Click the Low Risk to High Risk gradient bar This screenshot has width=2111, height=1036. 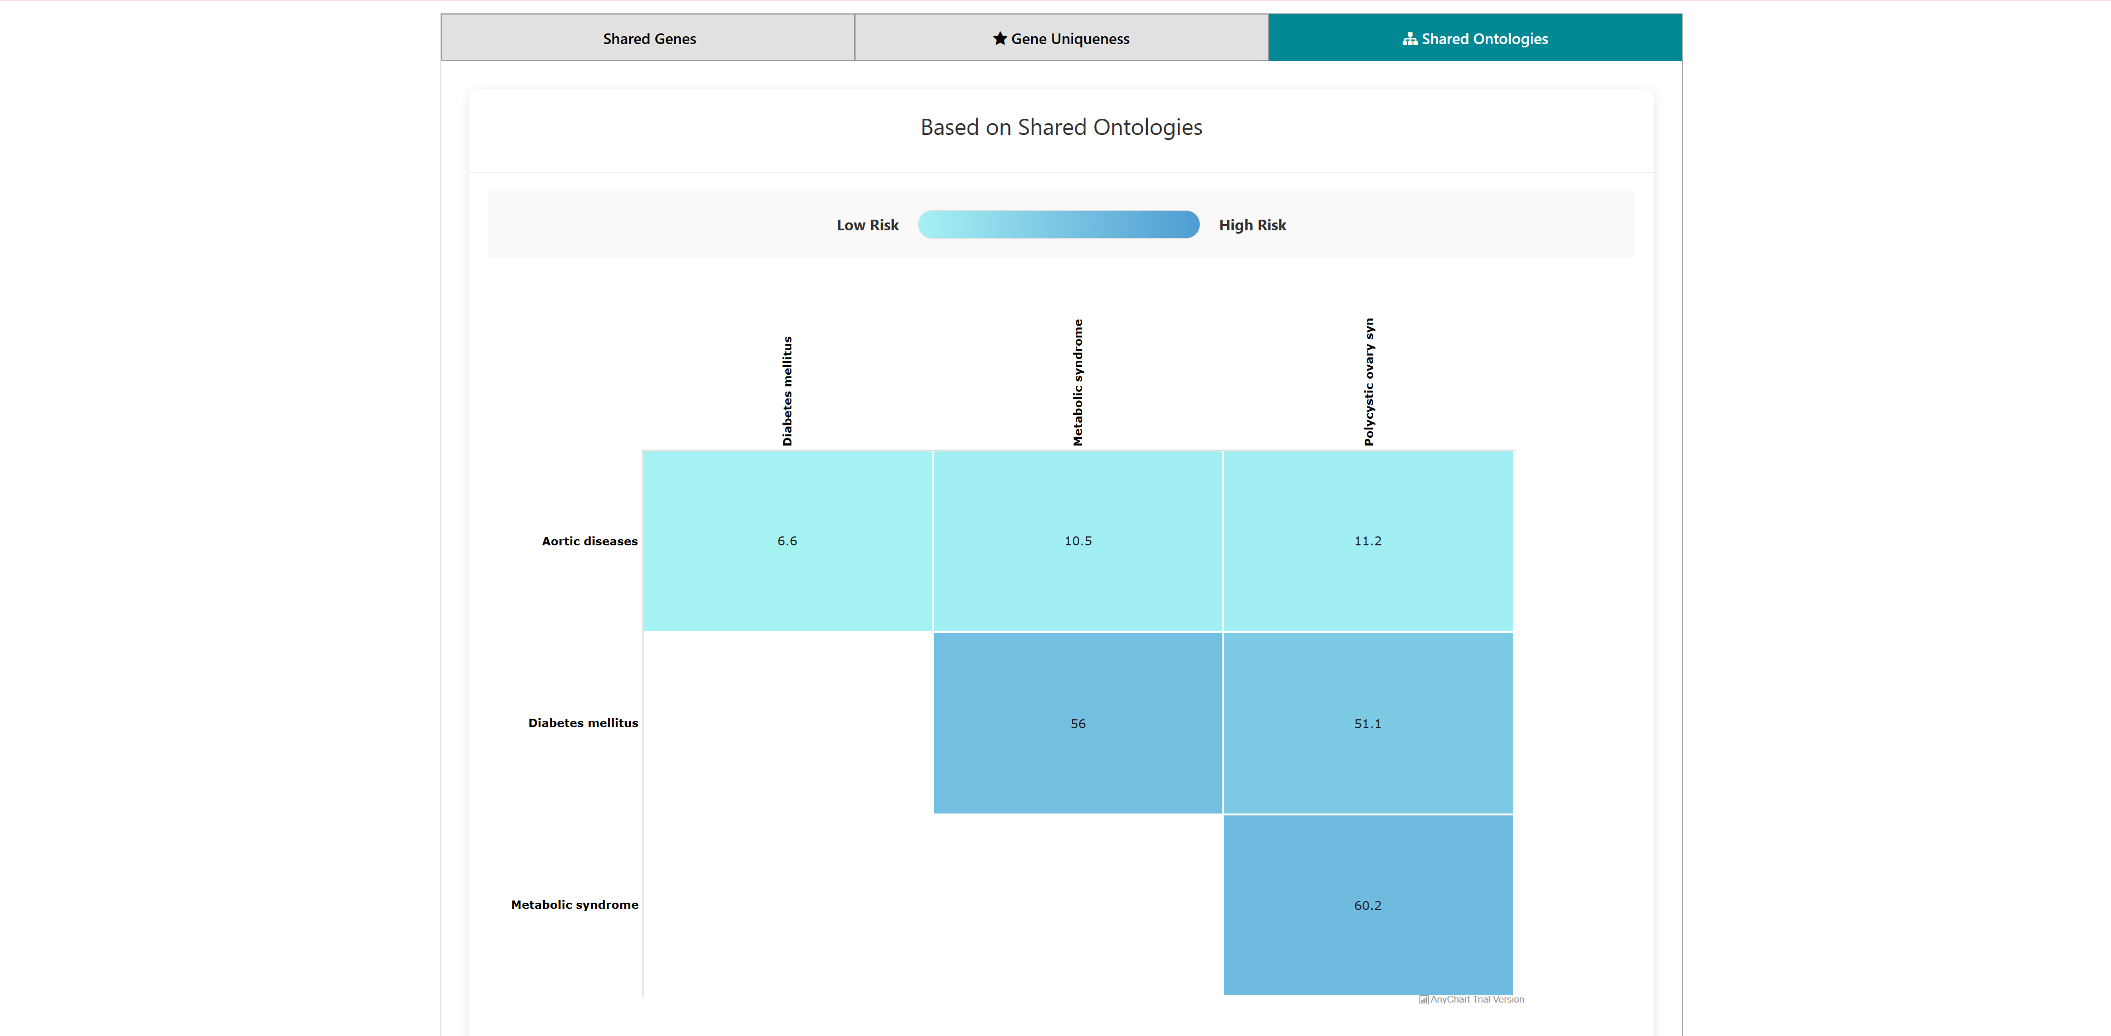1058,224
